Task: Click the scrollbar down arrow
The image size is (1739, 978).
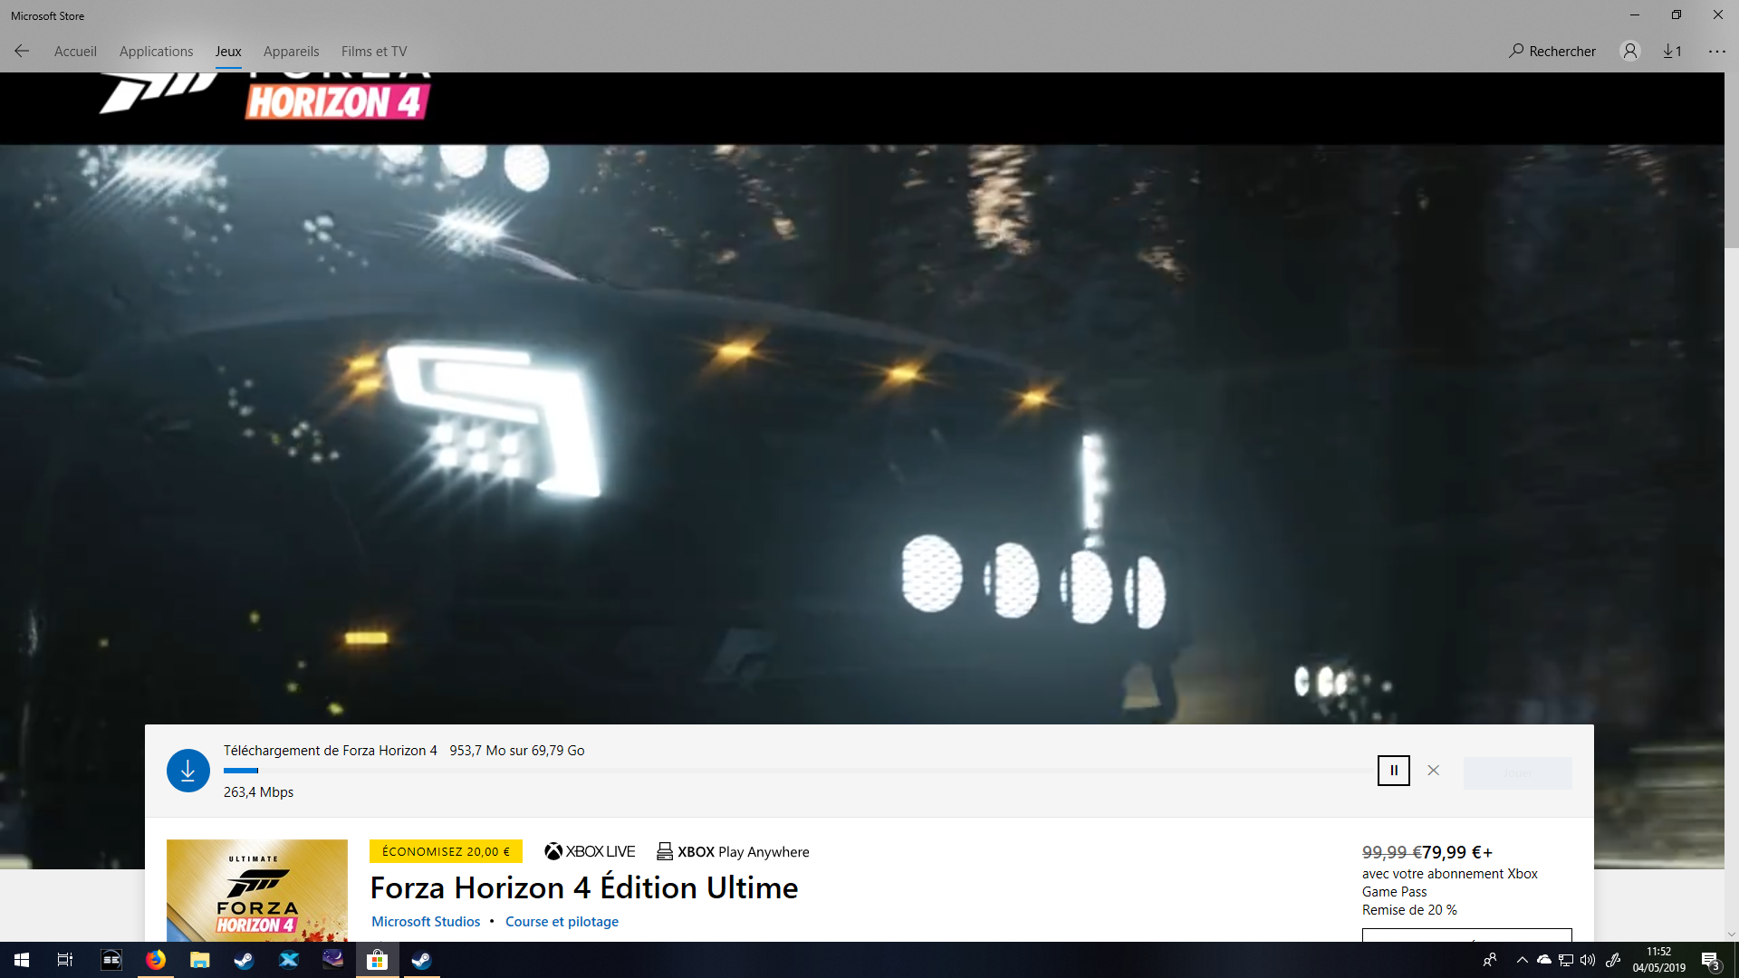Action: [1732, 935]
